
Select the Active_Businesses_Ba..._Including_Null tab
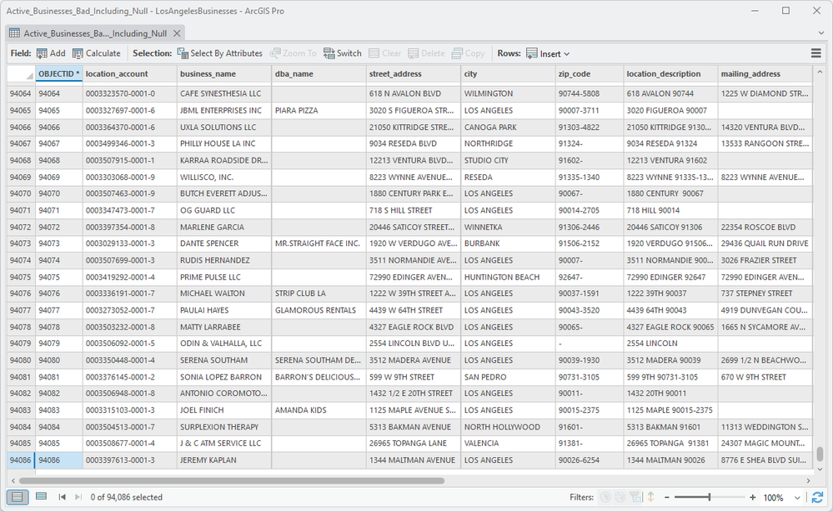click(95, 33)
